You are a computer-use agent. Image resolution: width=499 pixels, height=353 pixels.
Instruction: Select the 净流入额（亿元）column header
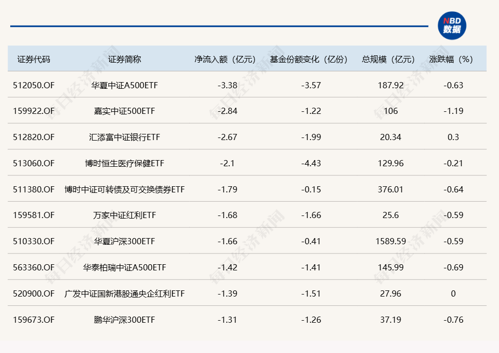point(225,59)
